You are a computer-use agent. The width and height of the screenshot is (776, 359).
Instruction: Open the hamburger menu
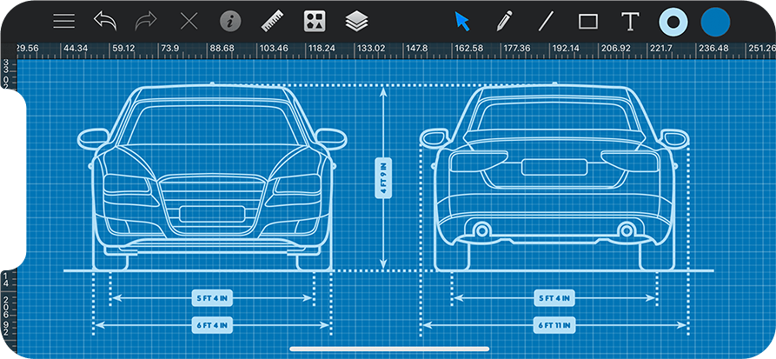63,21
